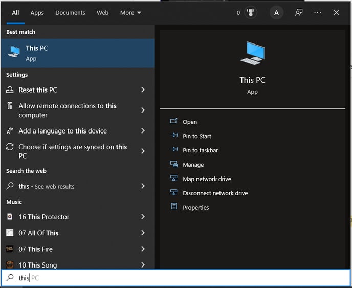The width and height of the screenshot is (352, 288).
Task: Open the rewards trophy icon
Action: 251,13
